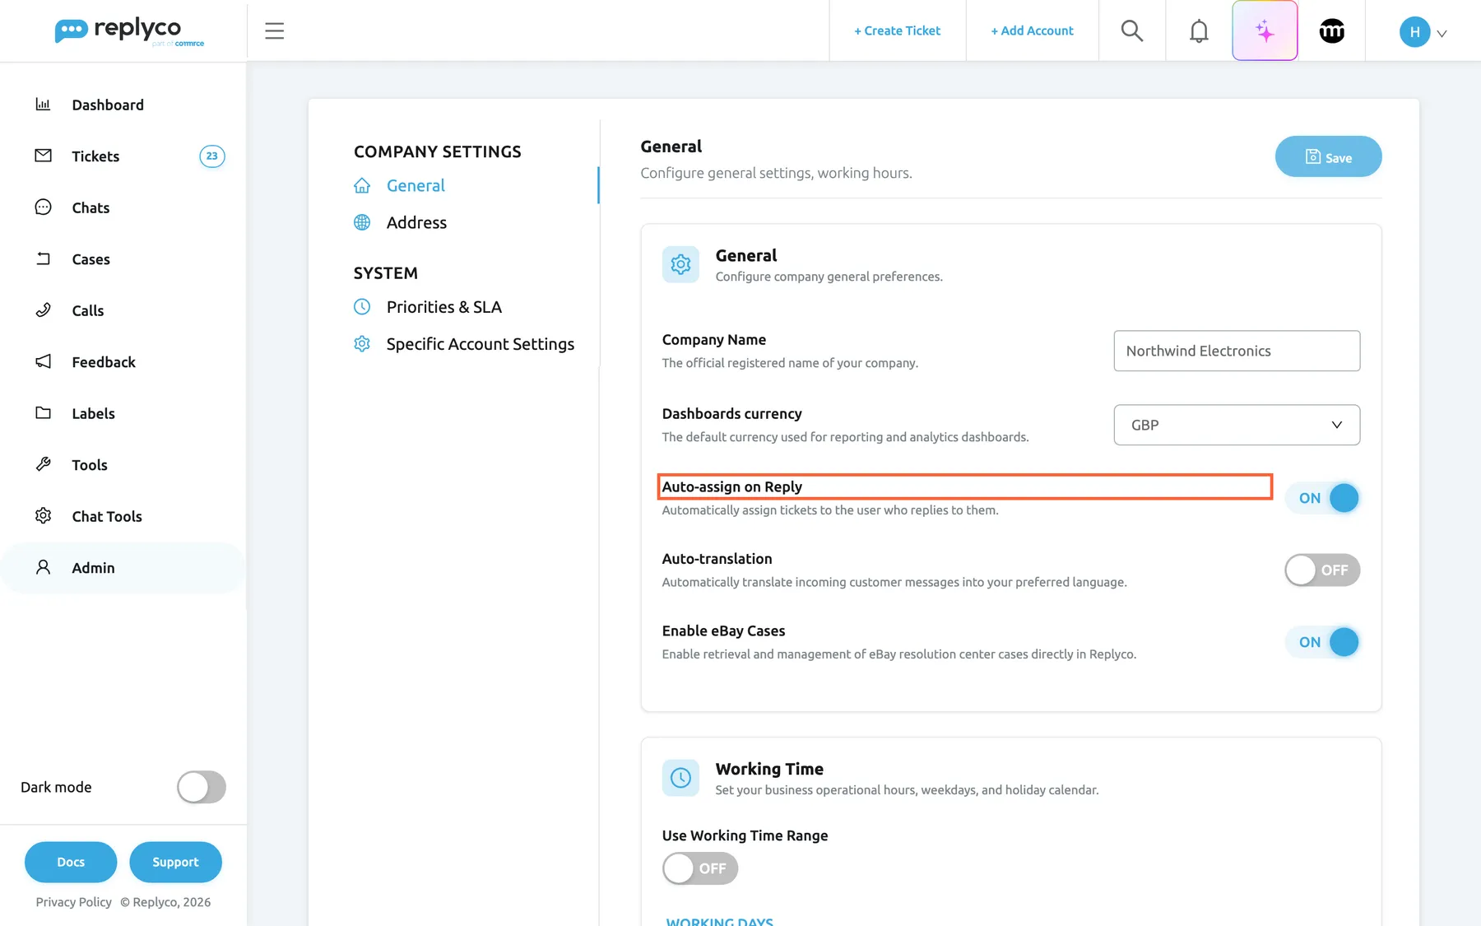Edit the Company Name field

(1237, 351)
